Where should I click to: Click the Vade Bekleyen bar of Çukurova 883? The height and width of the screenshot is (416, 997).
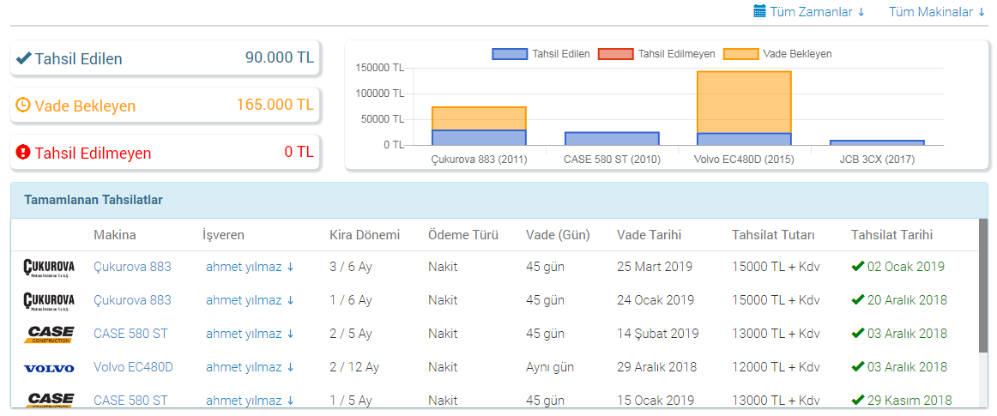[x=479, y=119]
